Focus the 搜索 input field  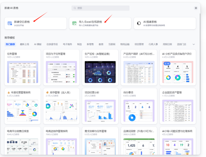coord(100,8)
